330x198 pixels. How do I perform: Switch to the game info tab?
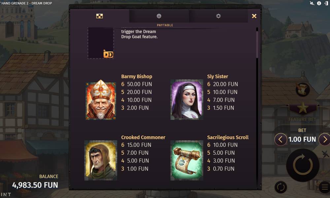[x=159, y=16]
